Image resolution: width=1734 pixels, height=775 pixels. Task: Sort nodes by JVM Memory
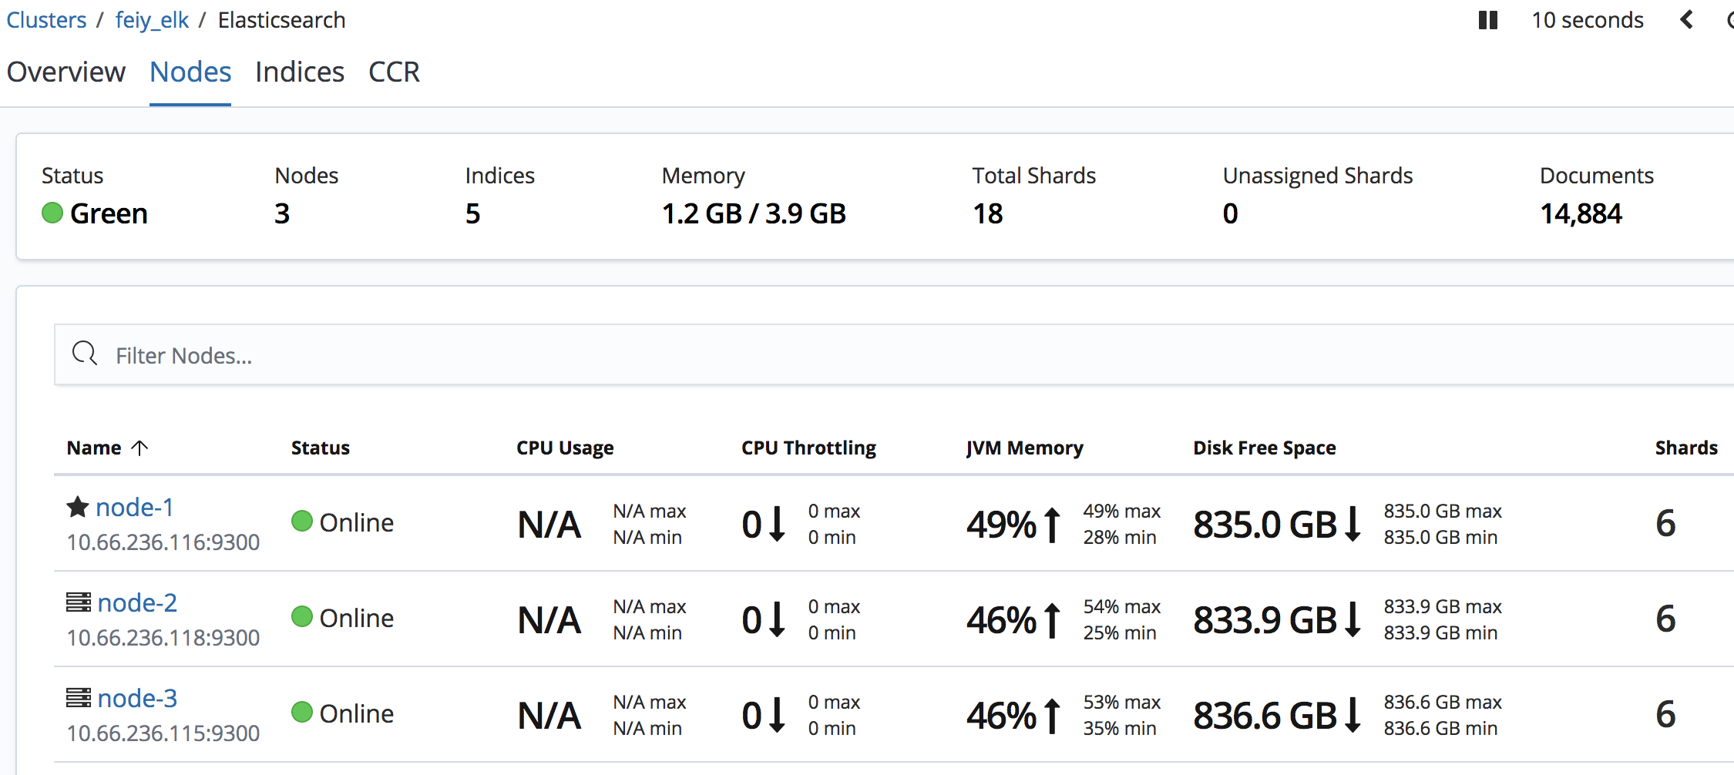[x=1024, y=448]
